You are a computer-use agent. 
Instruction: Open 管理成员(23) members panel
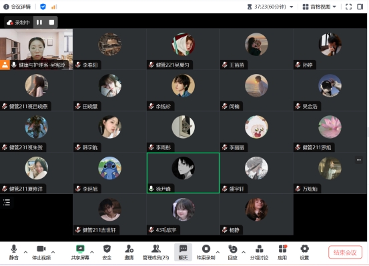click(x=155, y=252)
